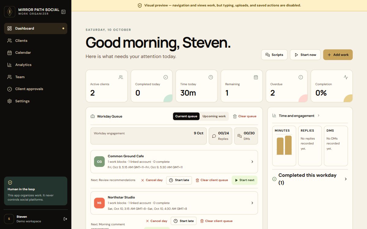Click the DMs 00/30 counter

[246, 136]
